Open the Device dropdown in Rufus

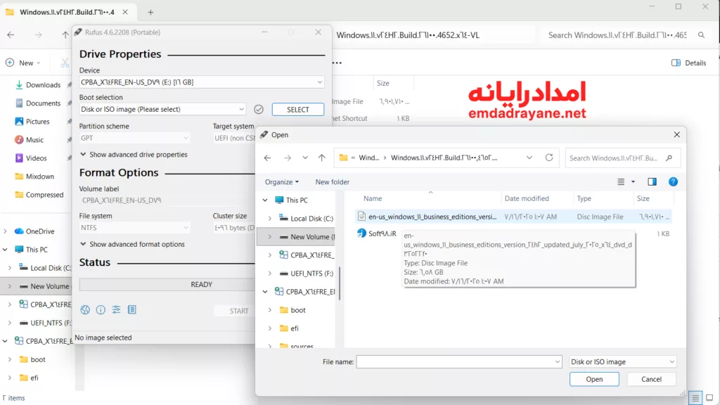point(202,82)
